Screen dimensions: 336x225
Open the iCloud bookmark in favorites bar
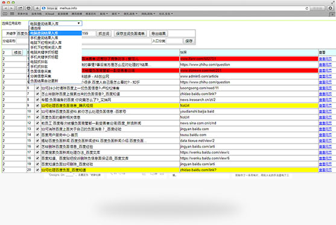(49, 14)
